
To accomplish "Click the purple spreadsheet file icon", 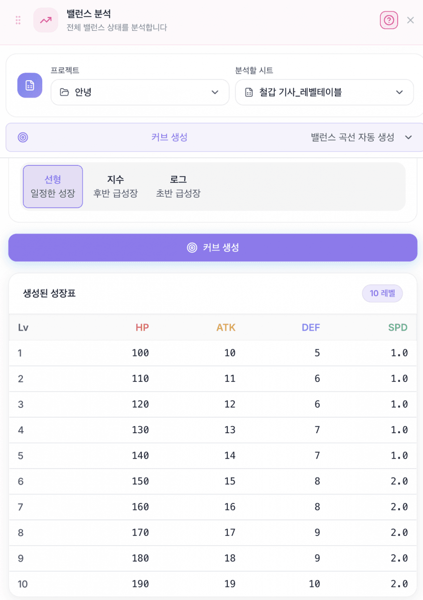I will 30,85.
